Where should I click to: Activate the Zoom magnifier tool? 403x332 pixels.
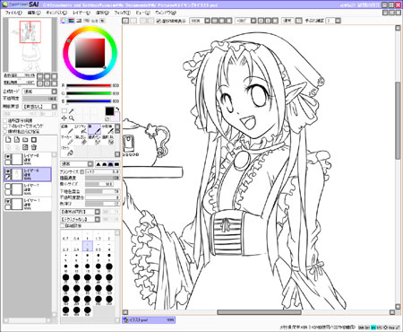pos(72,118)
